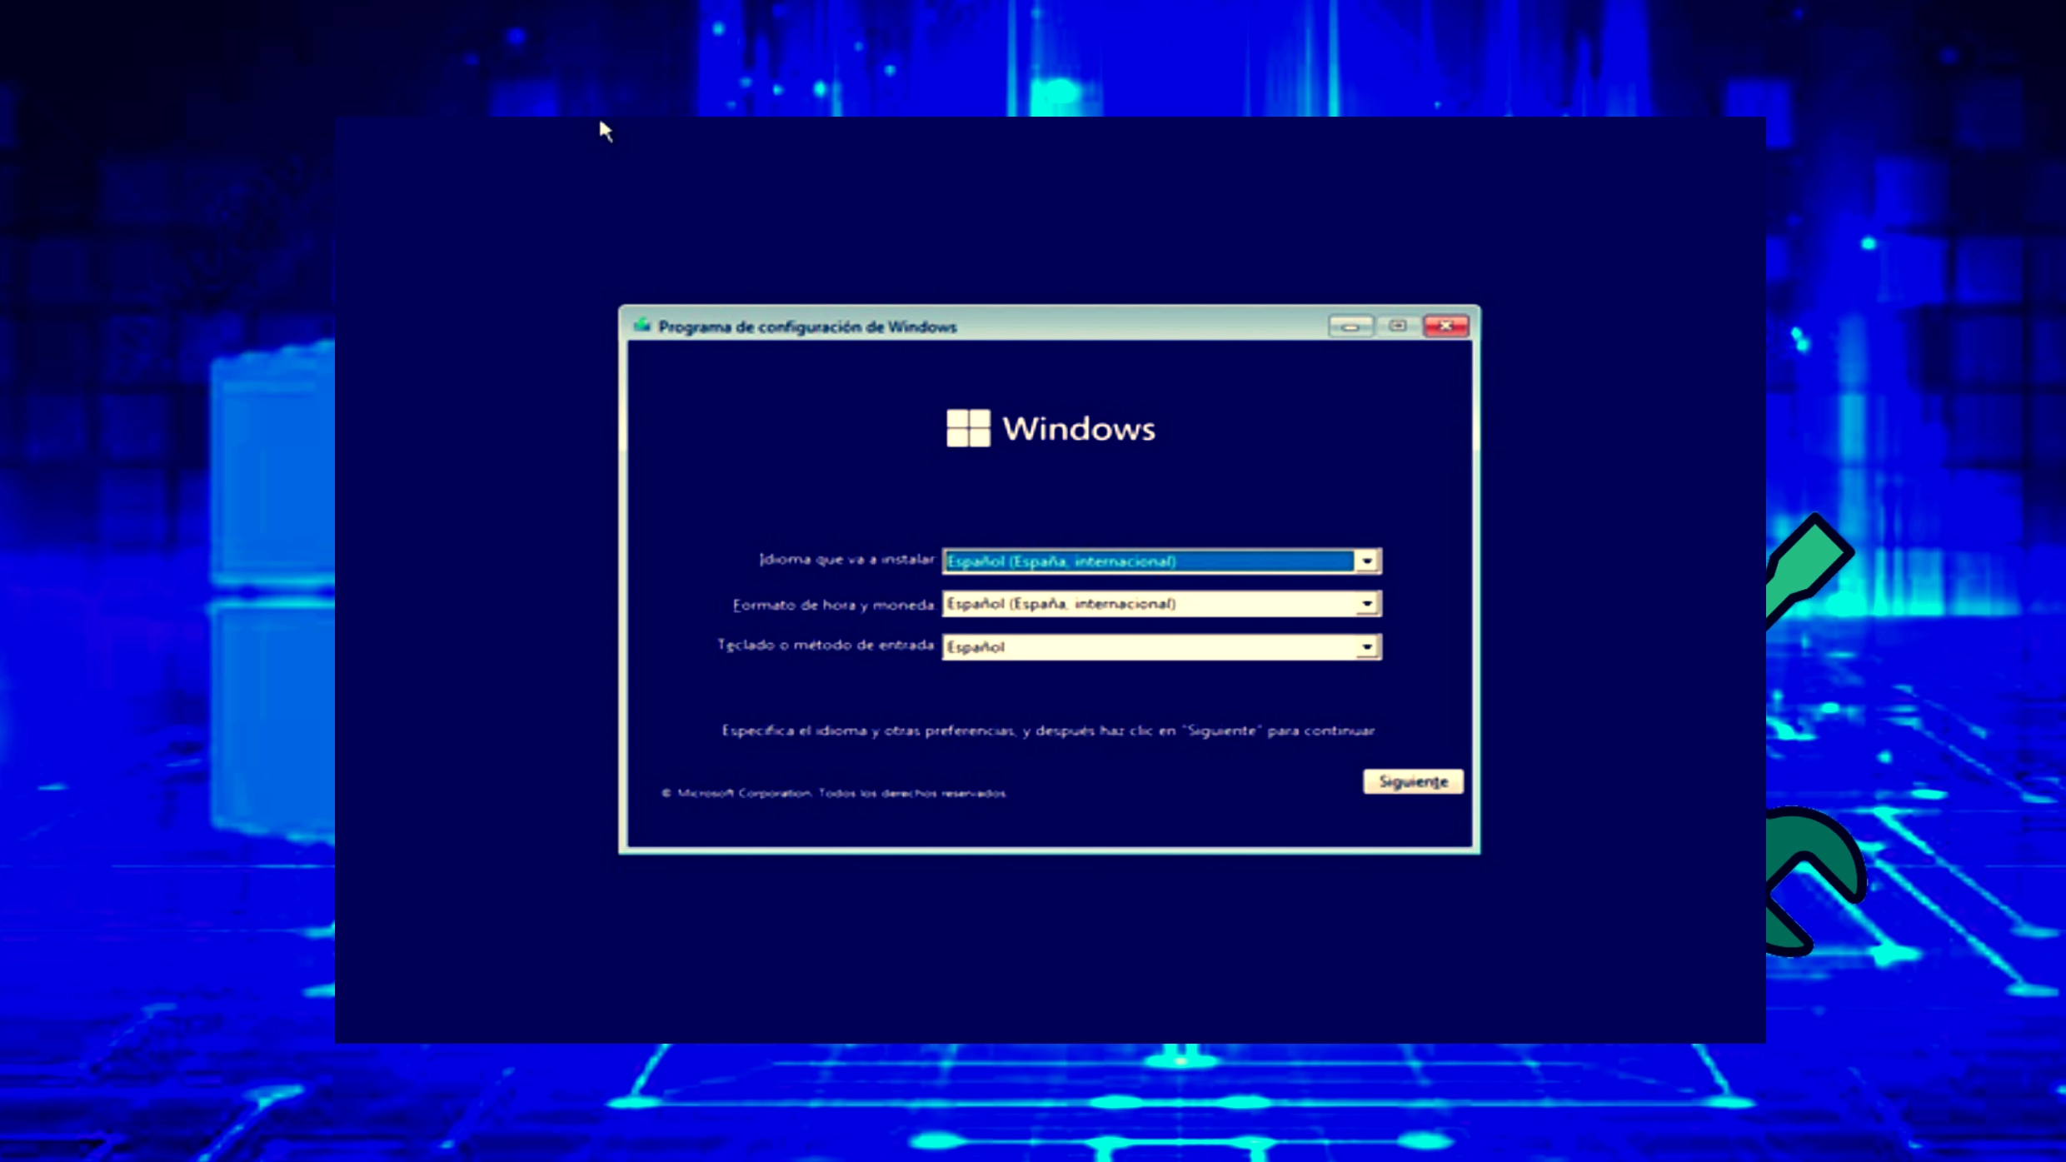2066x1162 pixels.
Task: Minimize the Windows setup dialog
Action: tap(1350, 327)
